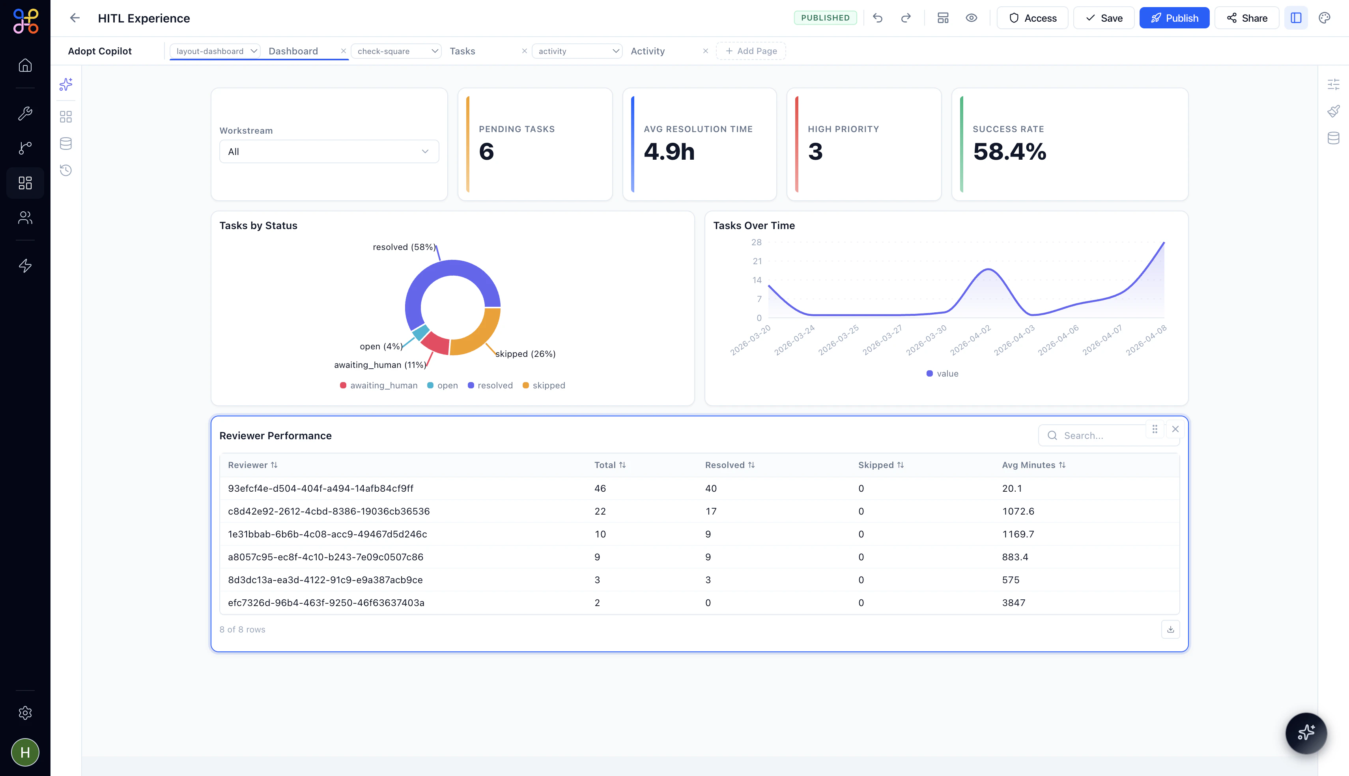Click the undo arrow icon
This screenshot has width=1349, height=776.
pos(878,18)
